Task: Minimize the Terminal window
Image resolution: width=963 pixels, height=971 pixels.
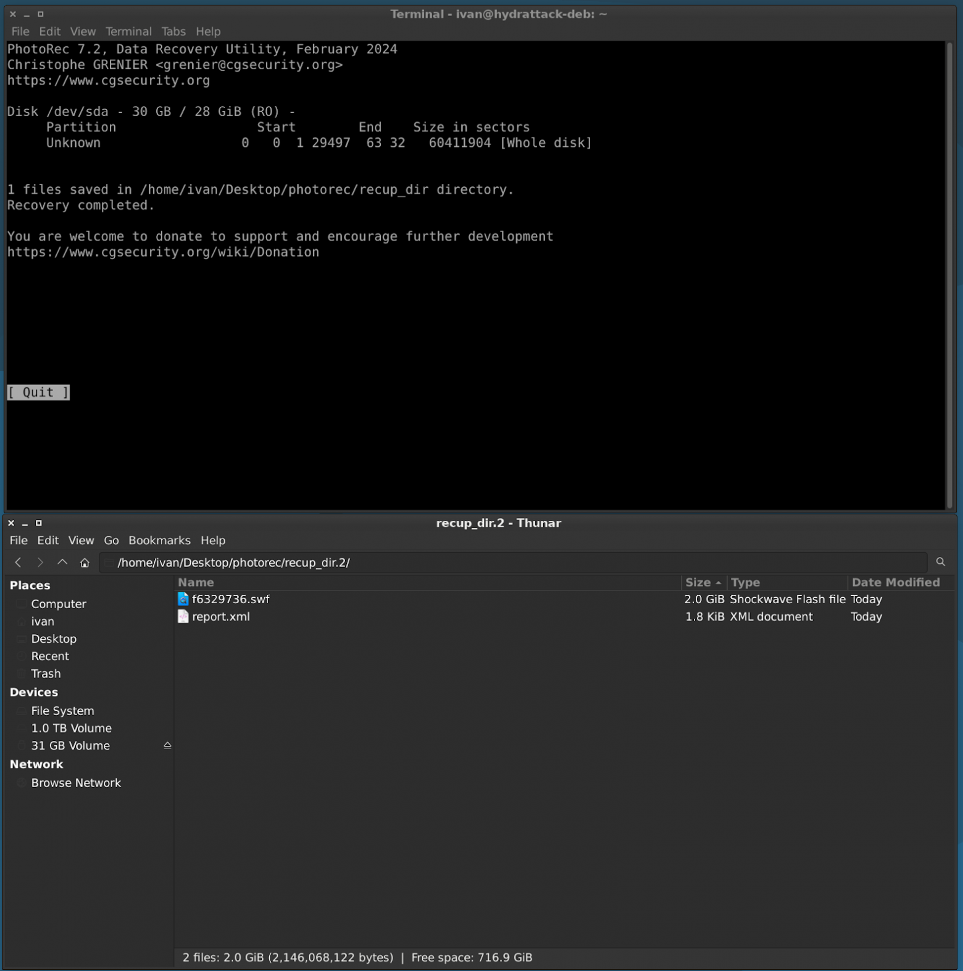Action: pyautogui.click(x=27, y=14)
